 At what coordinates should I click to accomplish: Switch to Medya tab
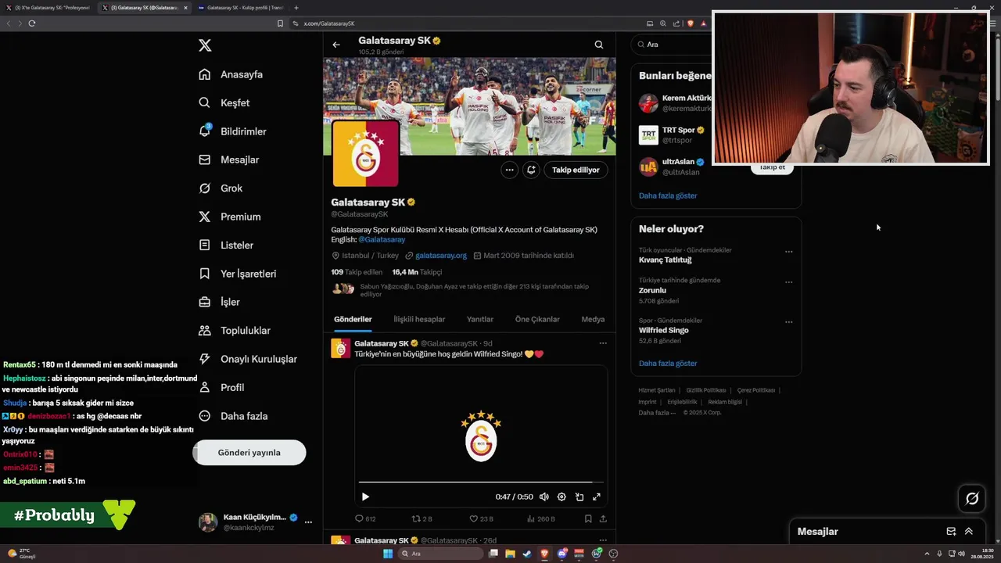point(593,319)
